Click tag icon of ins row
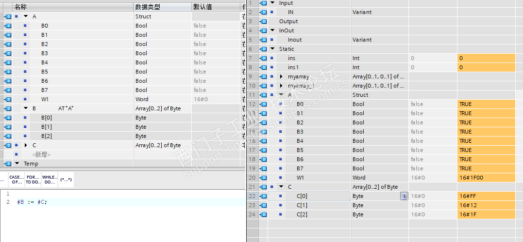 (x=263, y=58)
